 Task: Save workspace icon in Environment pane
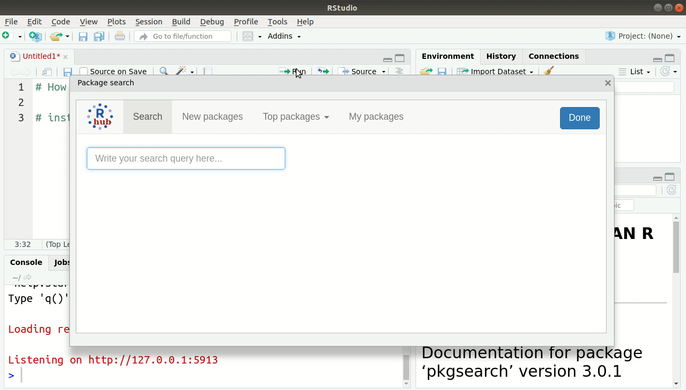pos(442,72)
